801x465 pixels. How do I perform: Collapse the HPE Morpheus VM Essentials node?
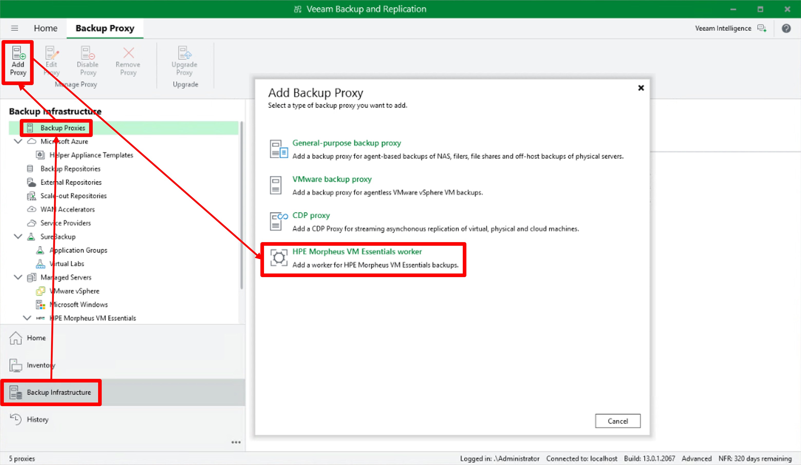(27, 318)
